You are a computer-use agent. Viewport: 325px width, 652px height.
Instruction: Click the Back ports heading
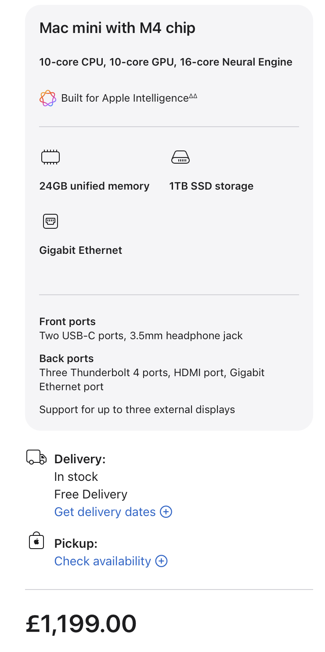tap(66, 359)
